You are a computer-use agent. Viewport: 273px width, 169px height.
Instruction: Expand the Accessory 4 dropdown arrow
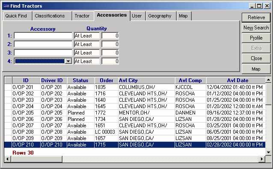[x=68, y=61]
